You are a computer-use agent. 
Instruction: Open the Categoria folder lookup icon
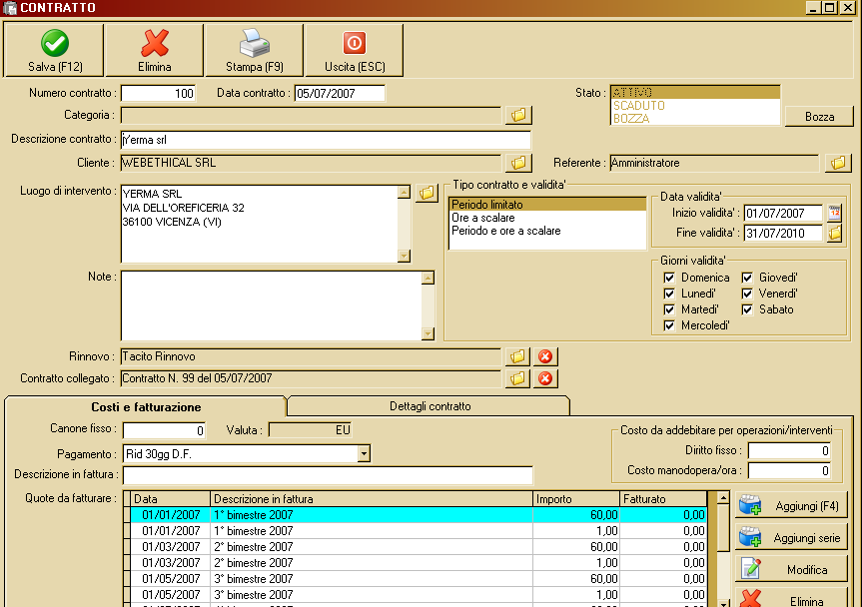[x=518, y=115]
